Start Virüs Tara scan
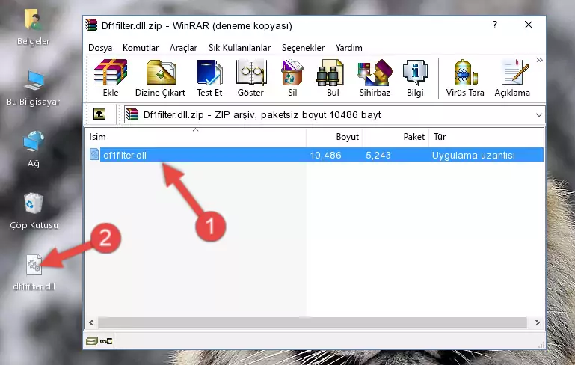Viewport: 575px width, 365px height. 465,78
